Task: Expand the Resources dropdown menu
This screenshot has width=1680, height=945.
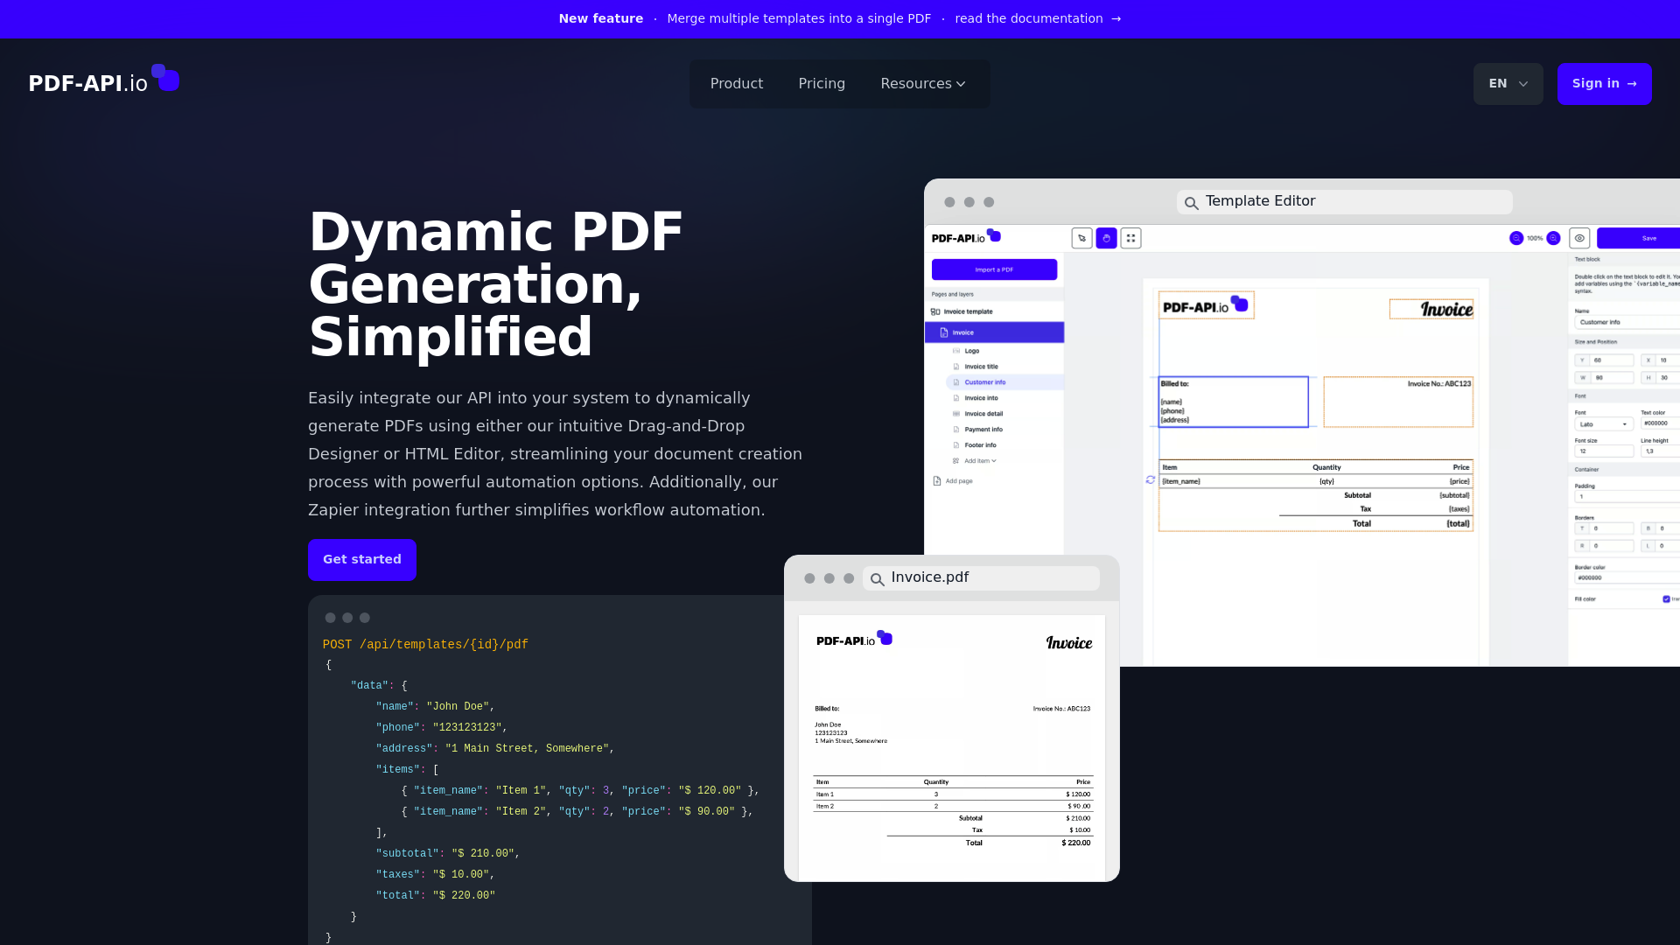Action: pyautogui.click(x=923, y=84)
